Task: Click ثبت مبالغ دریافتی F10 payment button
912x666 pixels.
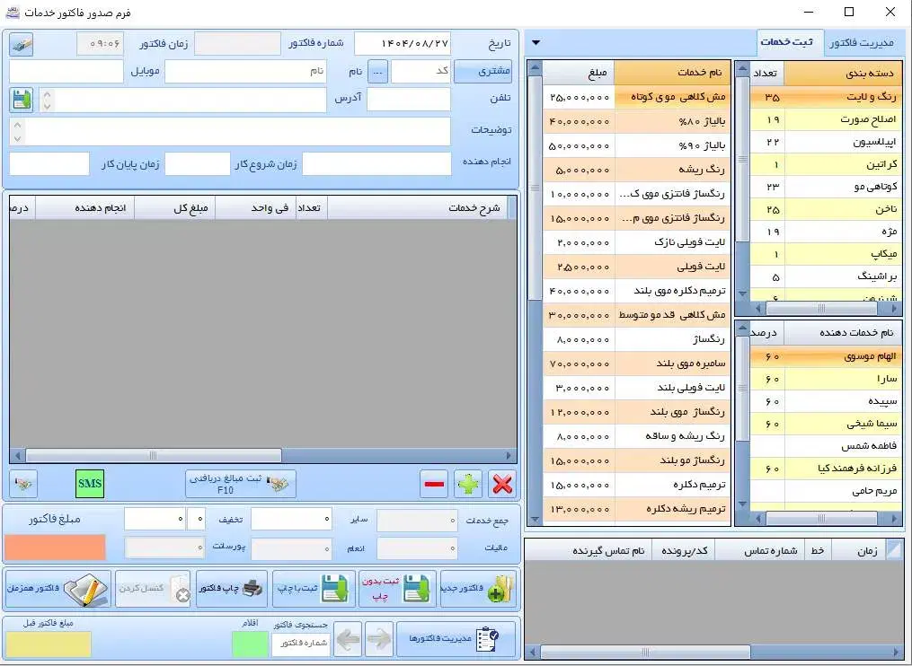Action: tap(241, 484)
